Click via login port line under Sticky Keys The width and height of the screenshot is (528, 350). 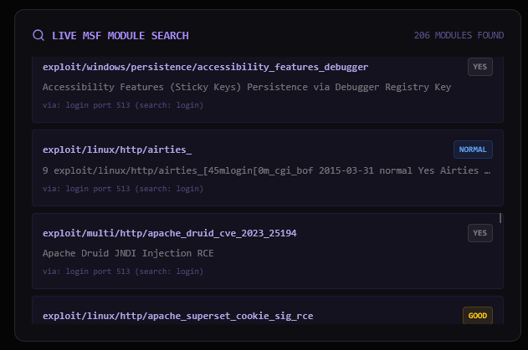122,105
